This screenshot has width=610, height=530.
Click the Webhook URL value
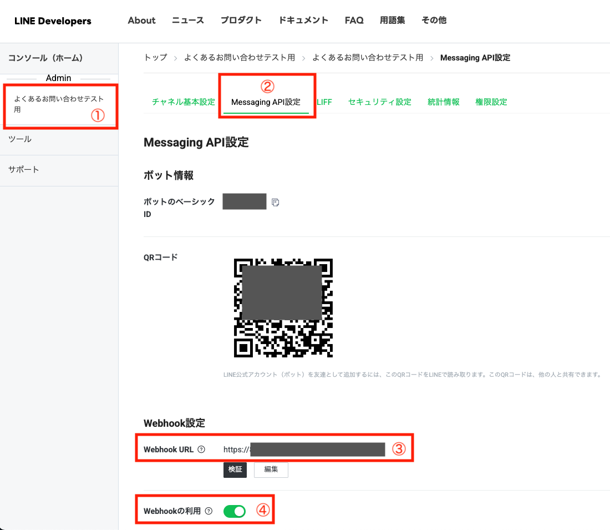click(x=304, y=450)
